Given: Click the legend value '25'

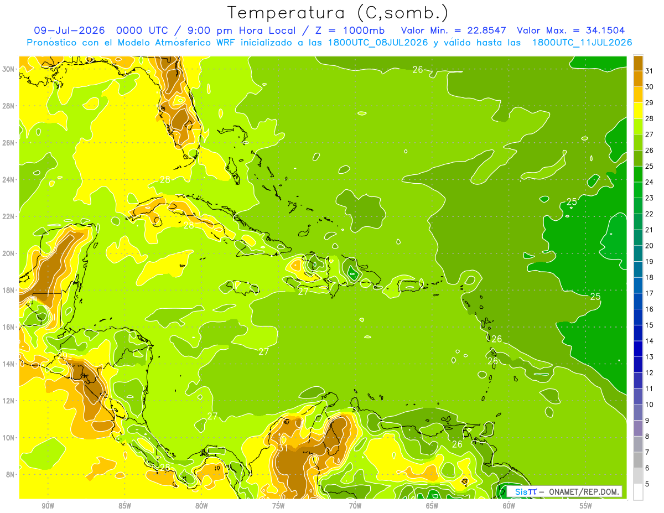Looking at the screenshot, I should point(650,167).
